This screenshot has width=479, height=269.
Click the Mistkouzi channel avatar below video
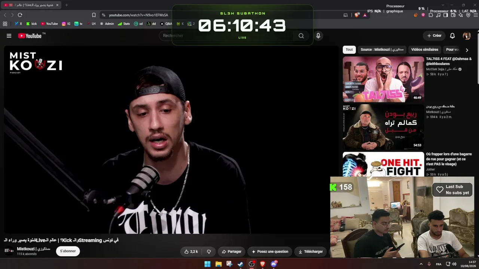tap(9, 251)
